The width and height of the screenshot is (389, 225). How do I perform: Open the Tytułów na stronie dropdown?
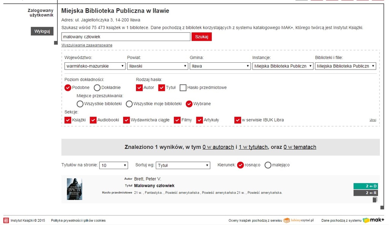coord(114,165)
